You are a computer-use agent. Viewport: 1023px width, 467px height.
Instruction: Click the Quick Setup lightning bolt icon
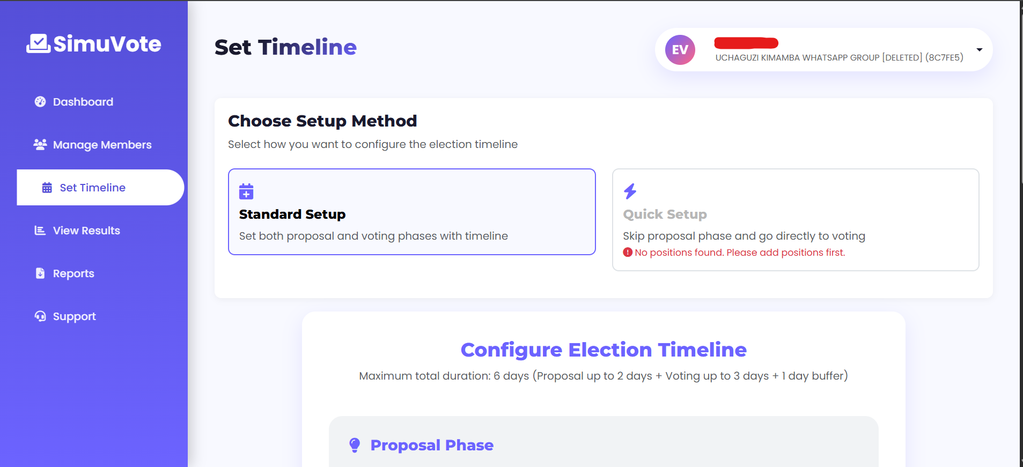tap(630, 191)
